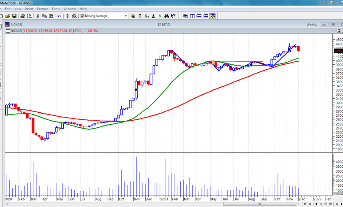Click the Weekly periodicity label
This screenshot has height=207, width=343.
coord(312,25)
